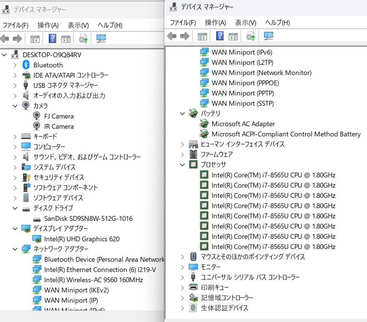Click the SanDisk disk drive icon
367x322 pixels.
tap(37, 219)
